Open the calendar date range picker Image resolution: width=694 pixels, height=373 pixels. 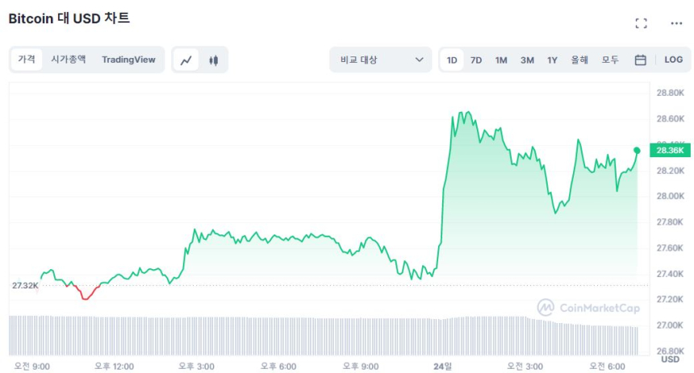(x=640, y=60)
